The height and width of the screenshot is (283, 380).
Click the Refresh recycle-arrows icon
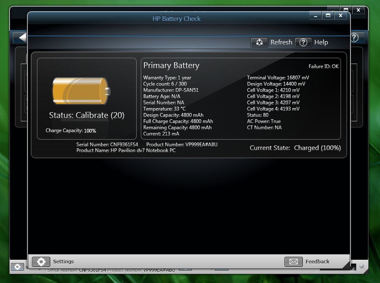[259, 42]
